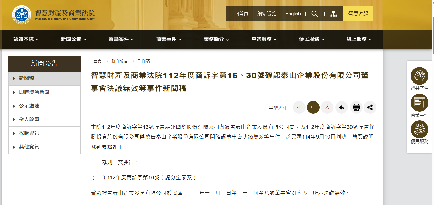The image size is (434, 205).
Task: Click the article headline text
Action: coord(230,82)
